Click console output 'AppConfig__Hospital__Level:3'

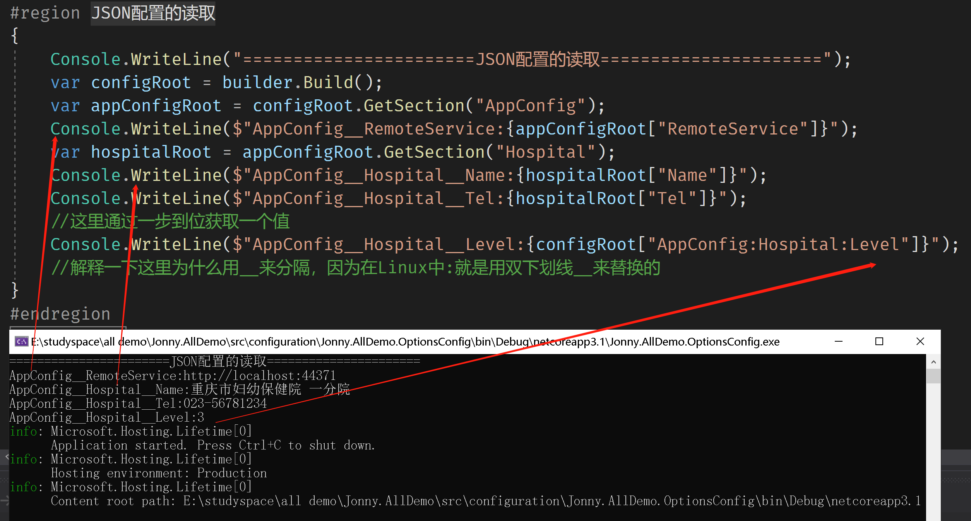(x=107, y=417)
